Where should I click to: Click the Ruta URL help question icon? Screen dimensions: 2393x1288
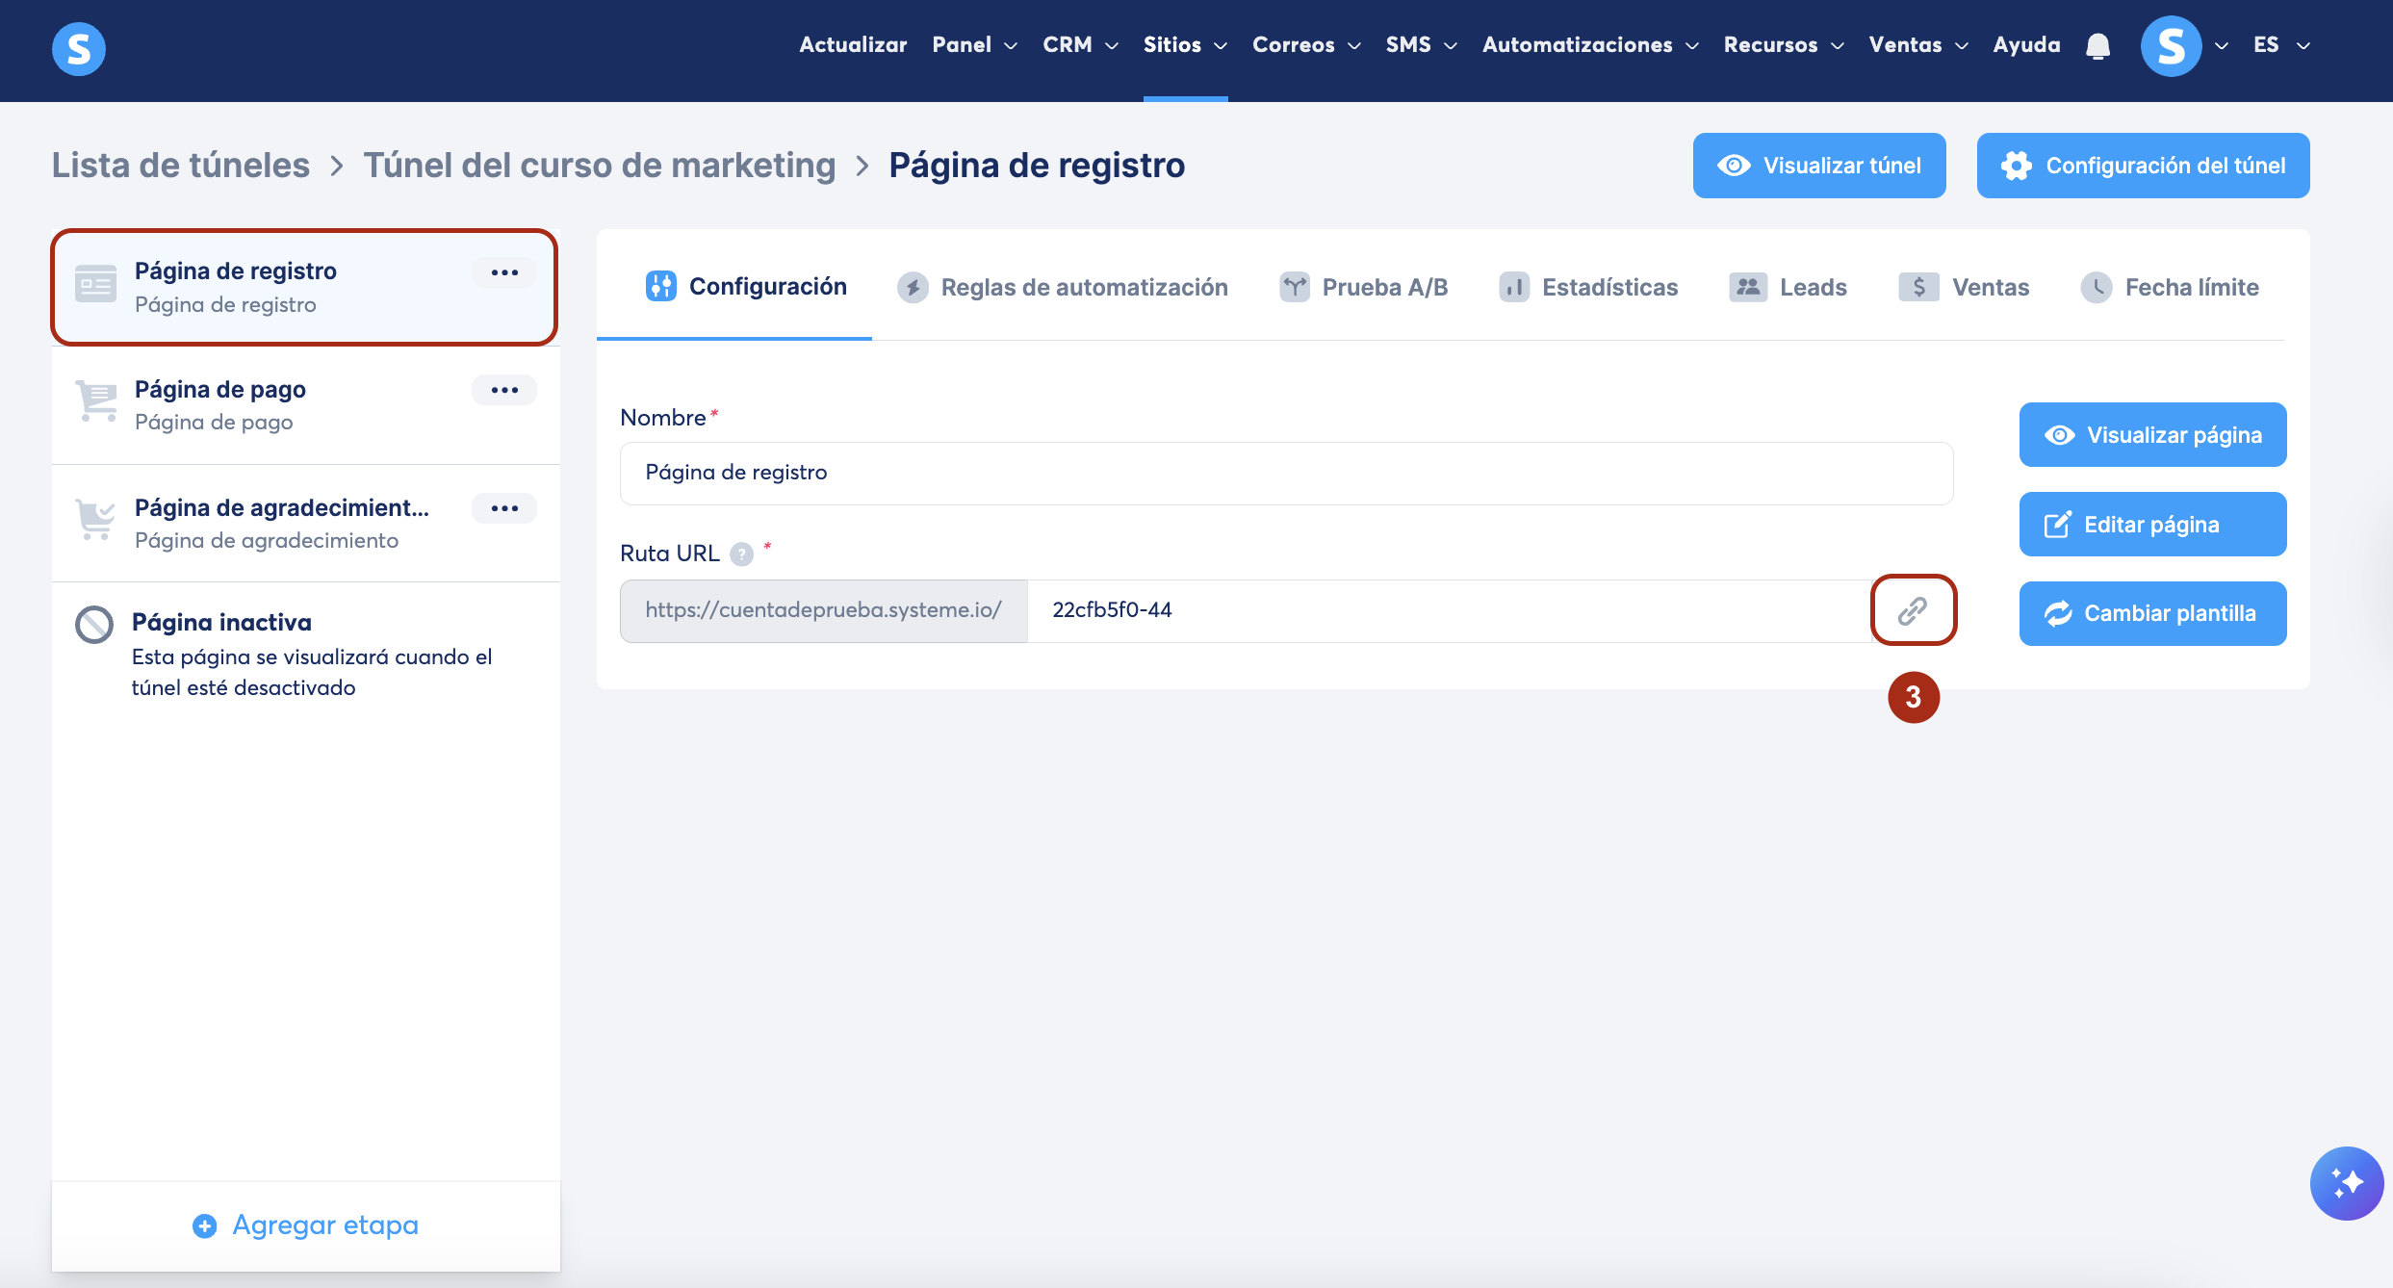741,554
